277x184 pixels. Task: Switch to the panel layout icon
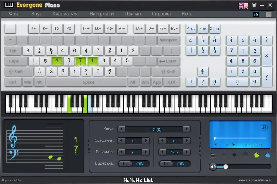coord(268,14)
